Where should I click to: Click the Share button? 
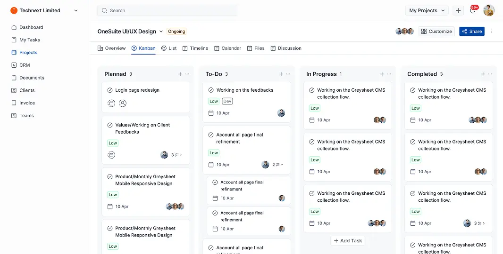tap(472, 32)
